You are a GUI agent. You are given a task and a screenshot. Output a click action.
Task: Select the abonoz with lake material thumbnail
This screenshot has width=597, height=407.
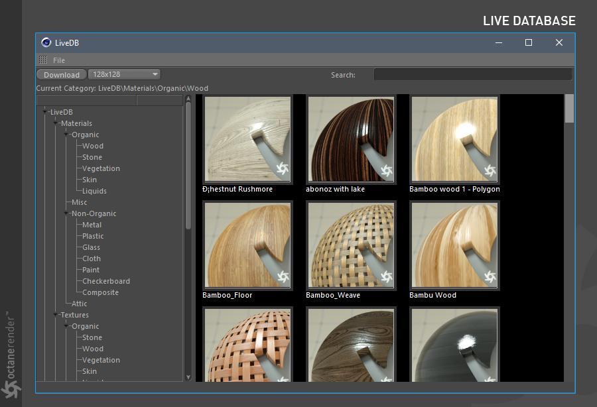pyautogui.click(x=351, y=139)
